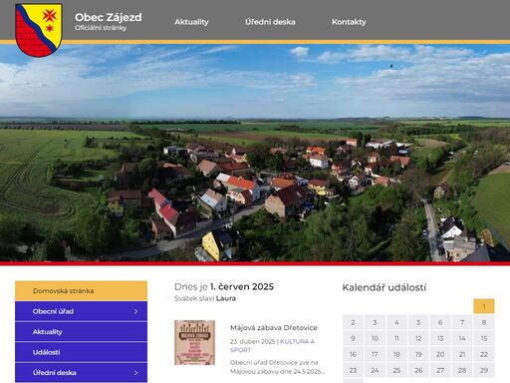Select day 9 in the events calendar

click(x=353, y=338)
